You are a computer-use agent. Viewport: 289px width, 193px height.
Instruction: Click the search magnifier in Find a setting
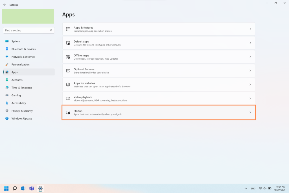point(51,31)
